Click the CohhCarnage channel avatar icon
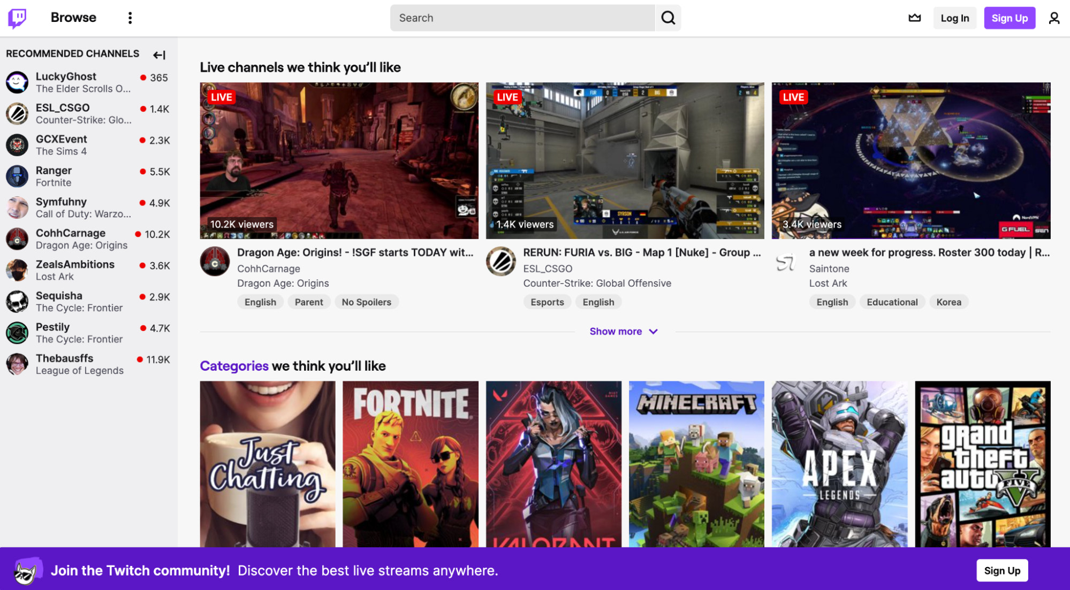Viewport: 1070px width, 590px height. click(17, 239)
